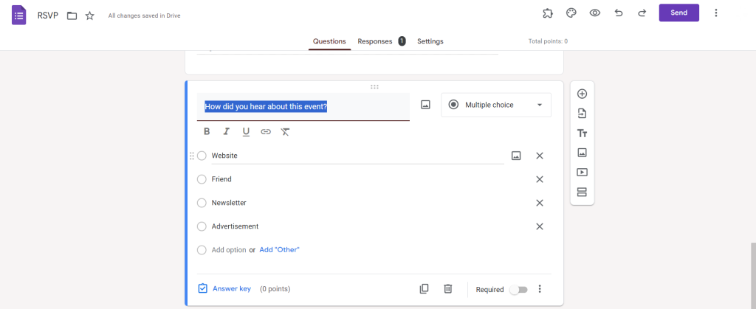Click the "All changes saved in Drive" status

point(144,16)
